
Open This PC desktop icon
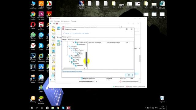33,5
